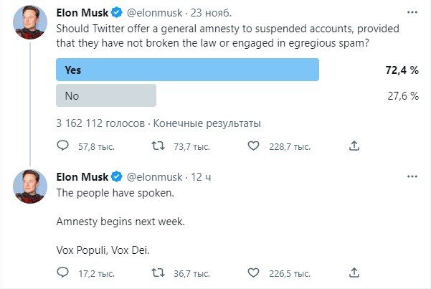Open the "12 ч" tweet timestamp

pos(200,176)
